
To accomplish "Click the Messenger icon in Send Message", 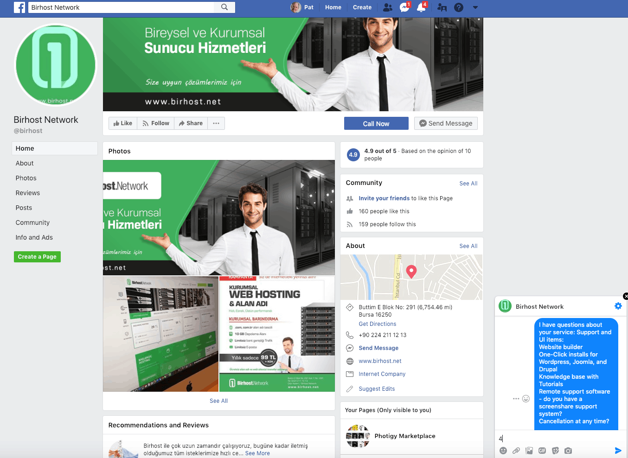I will (x=423, y=123).
